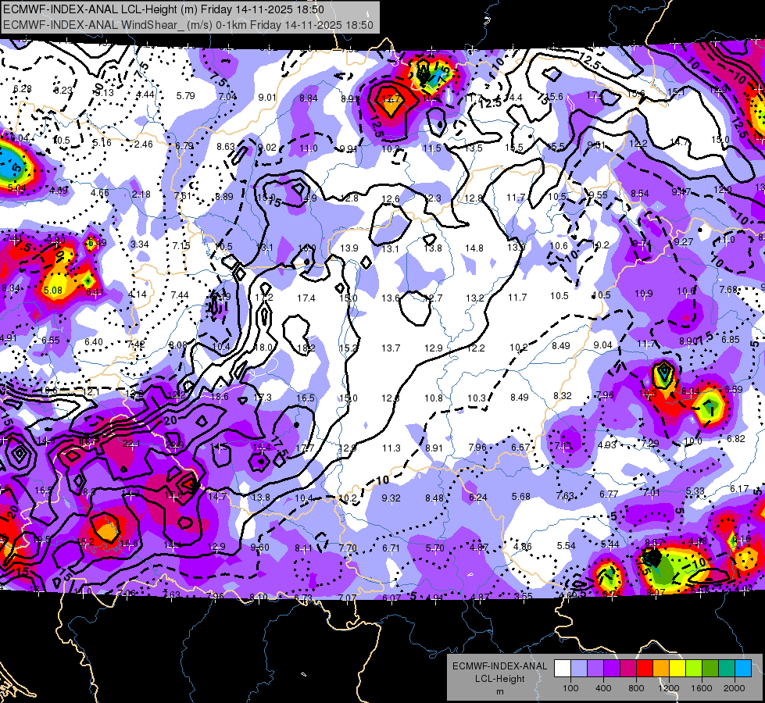Click the light lavender legend swatch above 100
The height and width of the screenshot is (703, 765).
click(x=579, y=668)
